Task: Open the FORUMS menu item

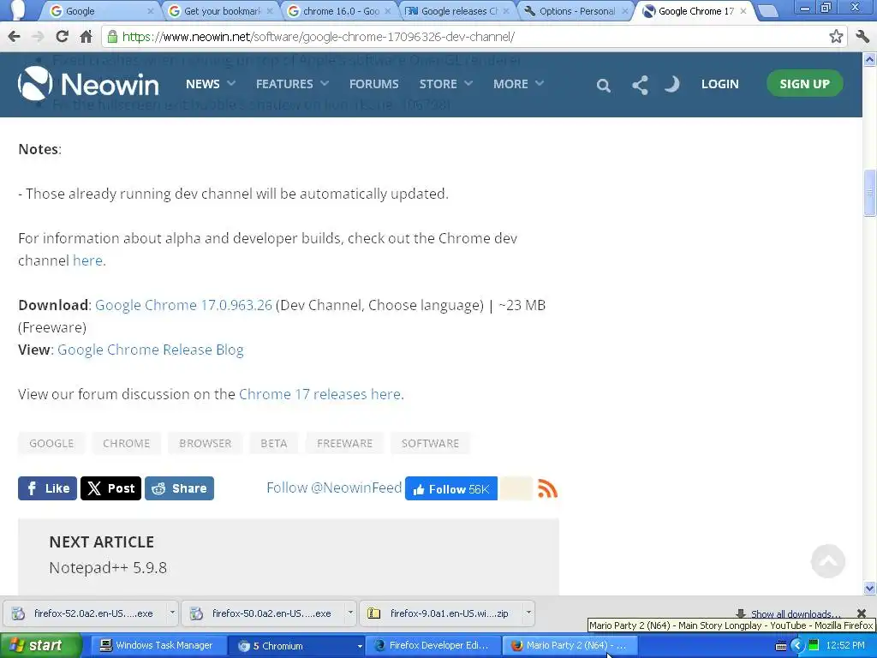Action: click(x=373, y=84)
